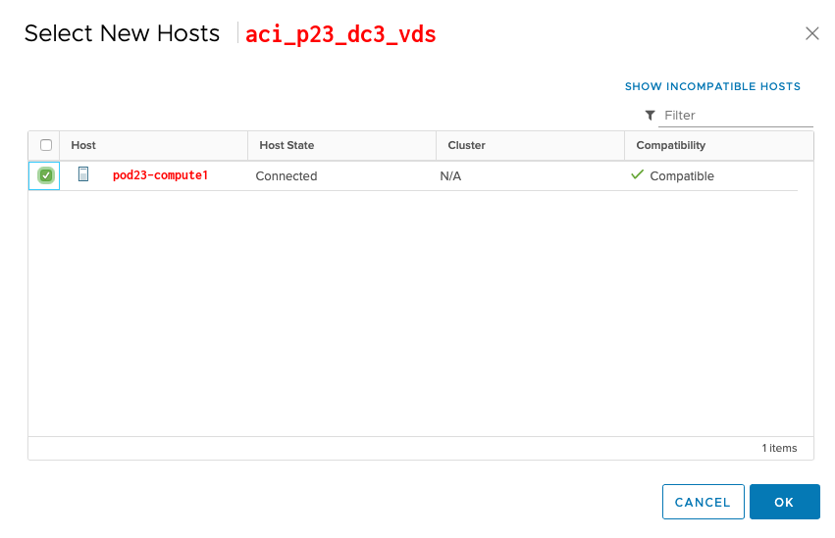The image size is (835, 538).
Task: Uncheck the pod23-compute1 host checkbox
Action: (x=46, y=175)
